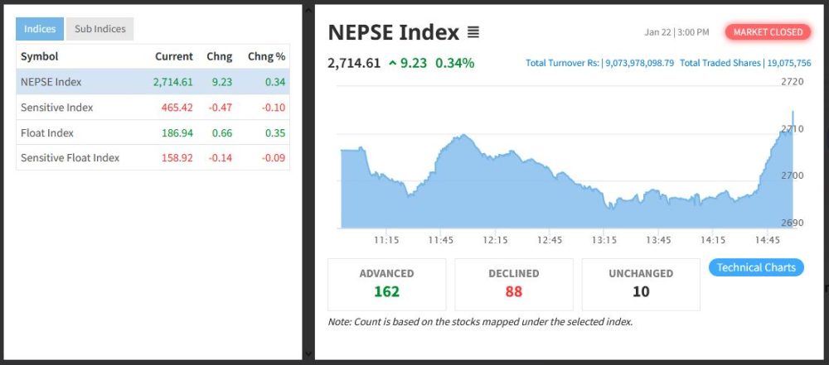Click the MARKET CLOSED status badge
Viewport: 829px width, 365px height.
pos(768,32)
